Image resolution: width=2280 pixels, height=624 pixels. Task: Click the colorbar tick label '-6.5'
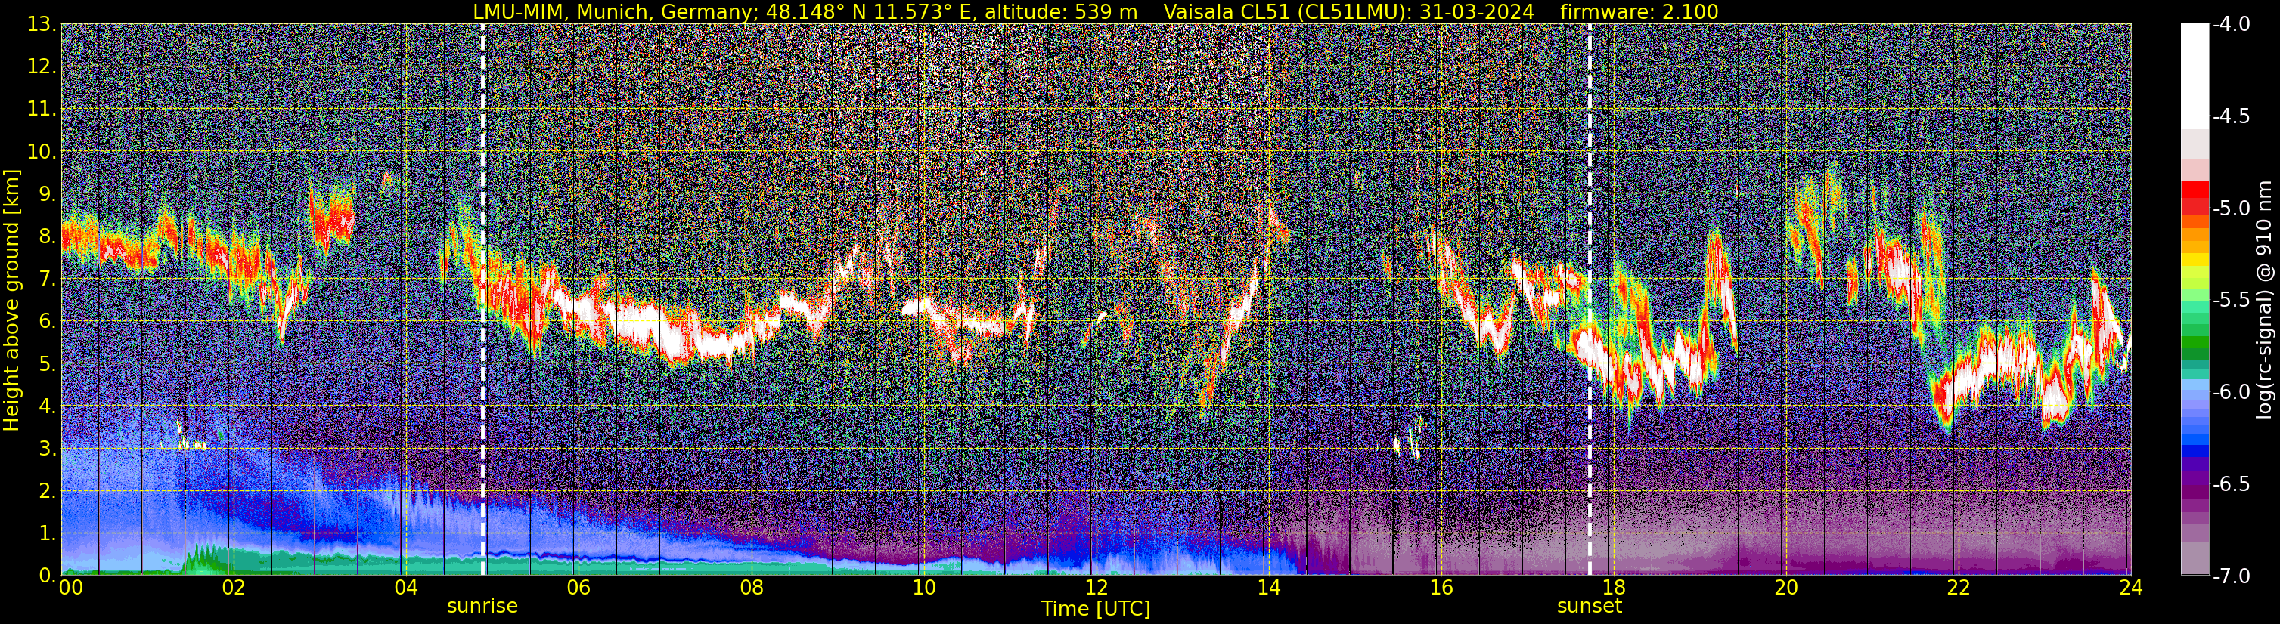tap(2230, 484)
